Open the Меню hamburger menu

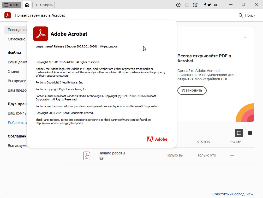coord(11,5)
